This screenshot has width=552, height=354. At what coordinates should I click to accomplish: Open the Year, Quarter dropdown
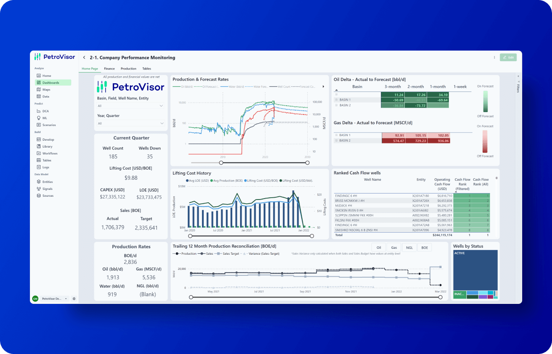coord(131,123)
